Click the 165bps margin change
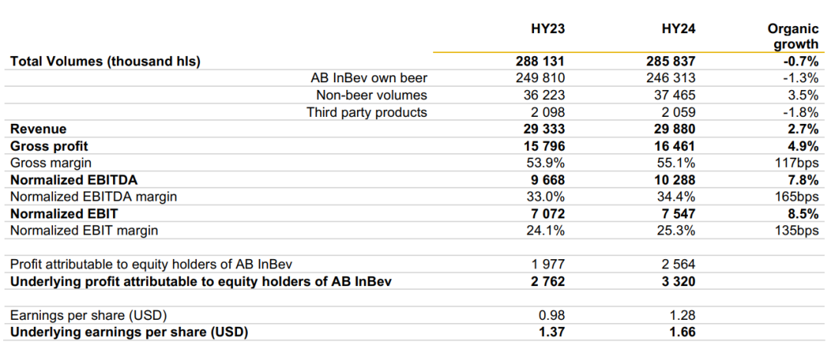This screenshot has width=831, height=353. pos(797,197)
